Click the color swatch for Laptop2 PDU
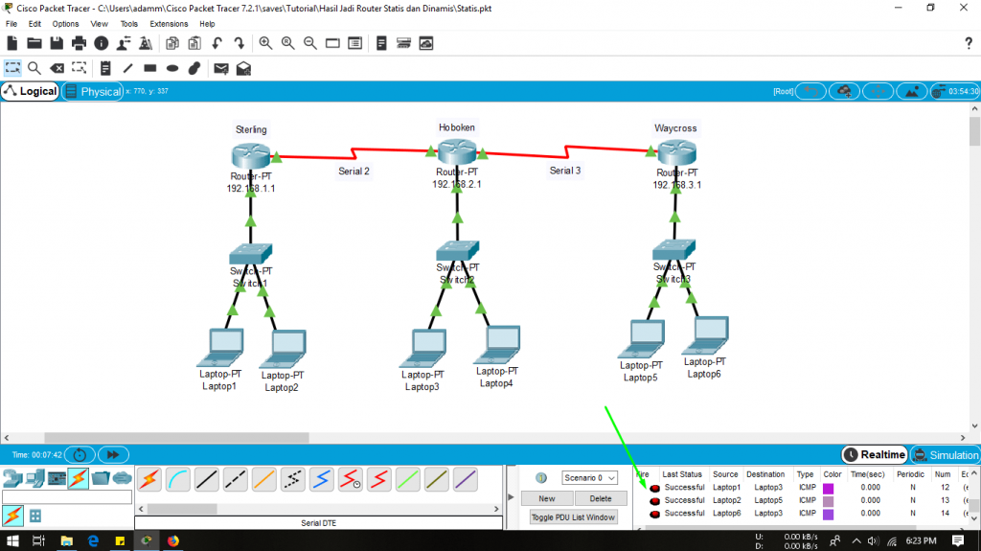Image resolution: width=981 pixels, height=551 pixels. [x=829, y=501]
